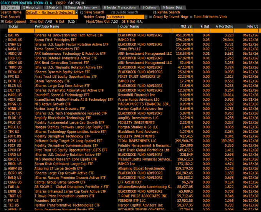Open the Options tab
Viewport: 261px width, 212px height.
149,8
